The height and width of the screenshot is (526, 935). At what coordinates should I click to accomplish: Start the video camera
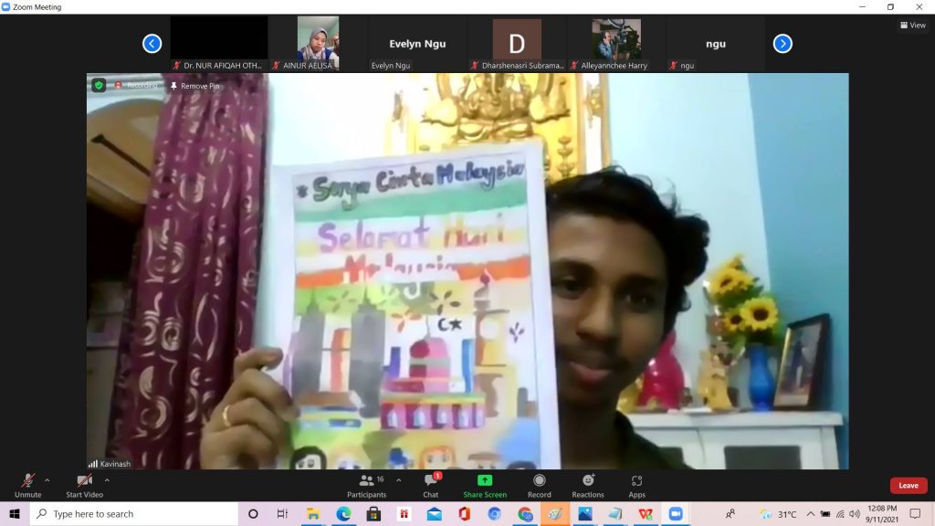(84, 485)
